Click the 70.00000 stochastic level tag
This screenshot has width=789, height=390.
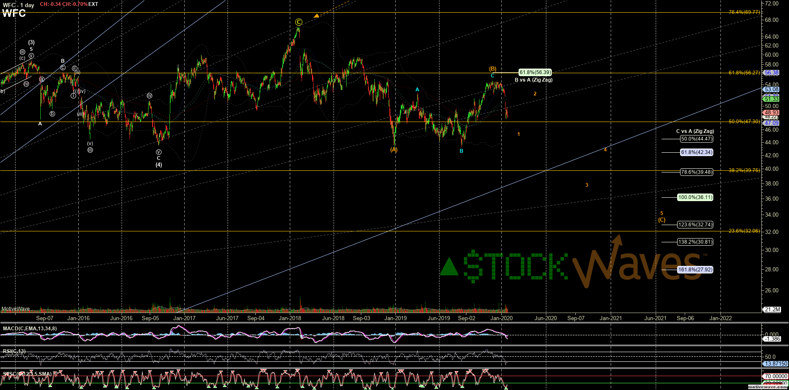pos(776,377)
